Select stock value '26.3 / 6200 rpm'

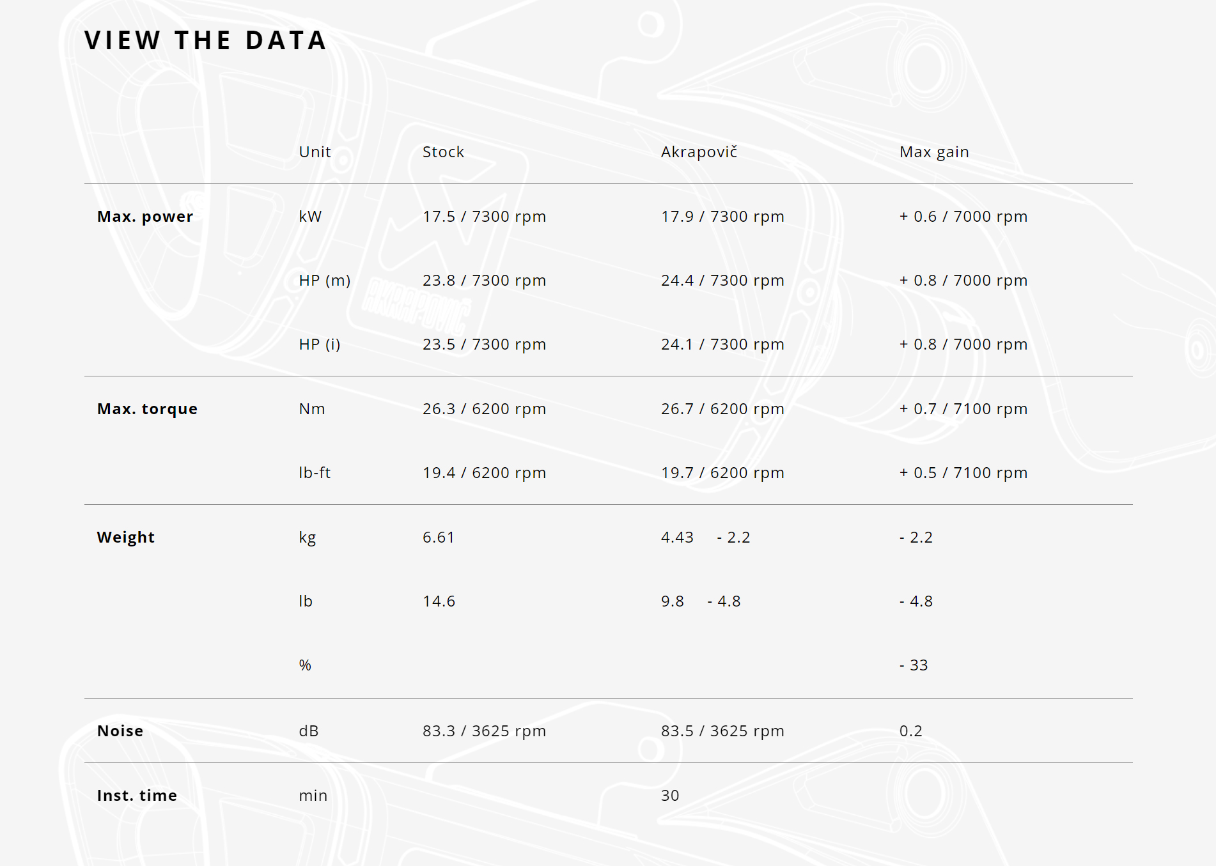coord(484,409)
